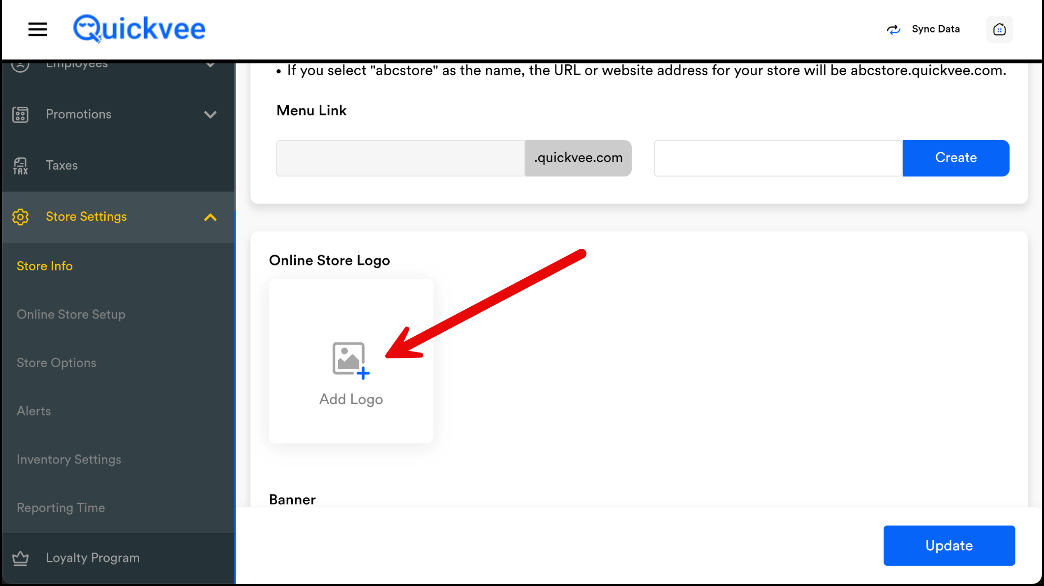Click the Quickvee logo
The width and height of the screenshot is (1044, 586).
point(139,29)
